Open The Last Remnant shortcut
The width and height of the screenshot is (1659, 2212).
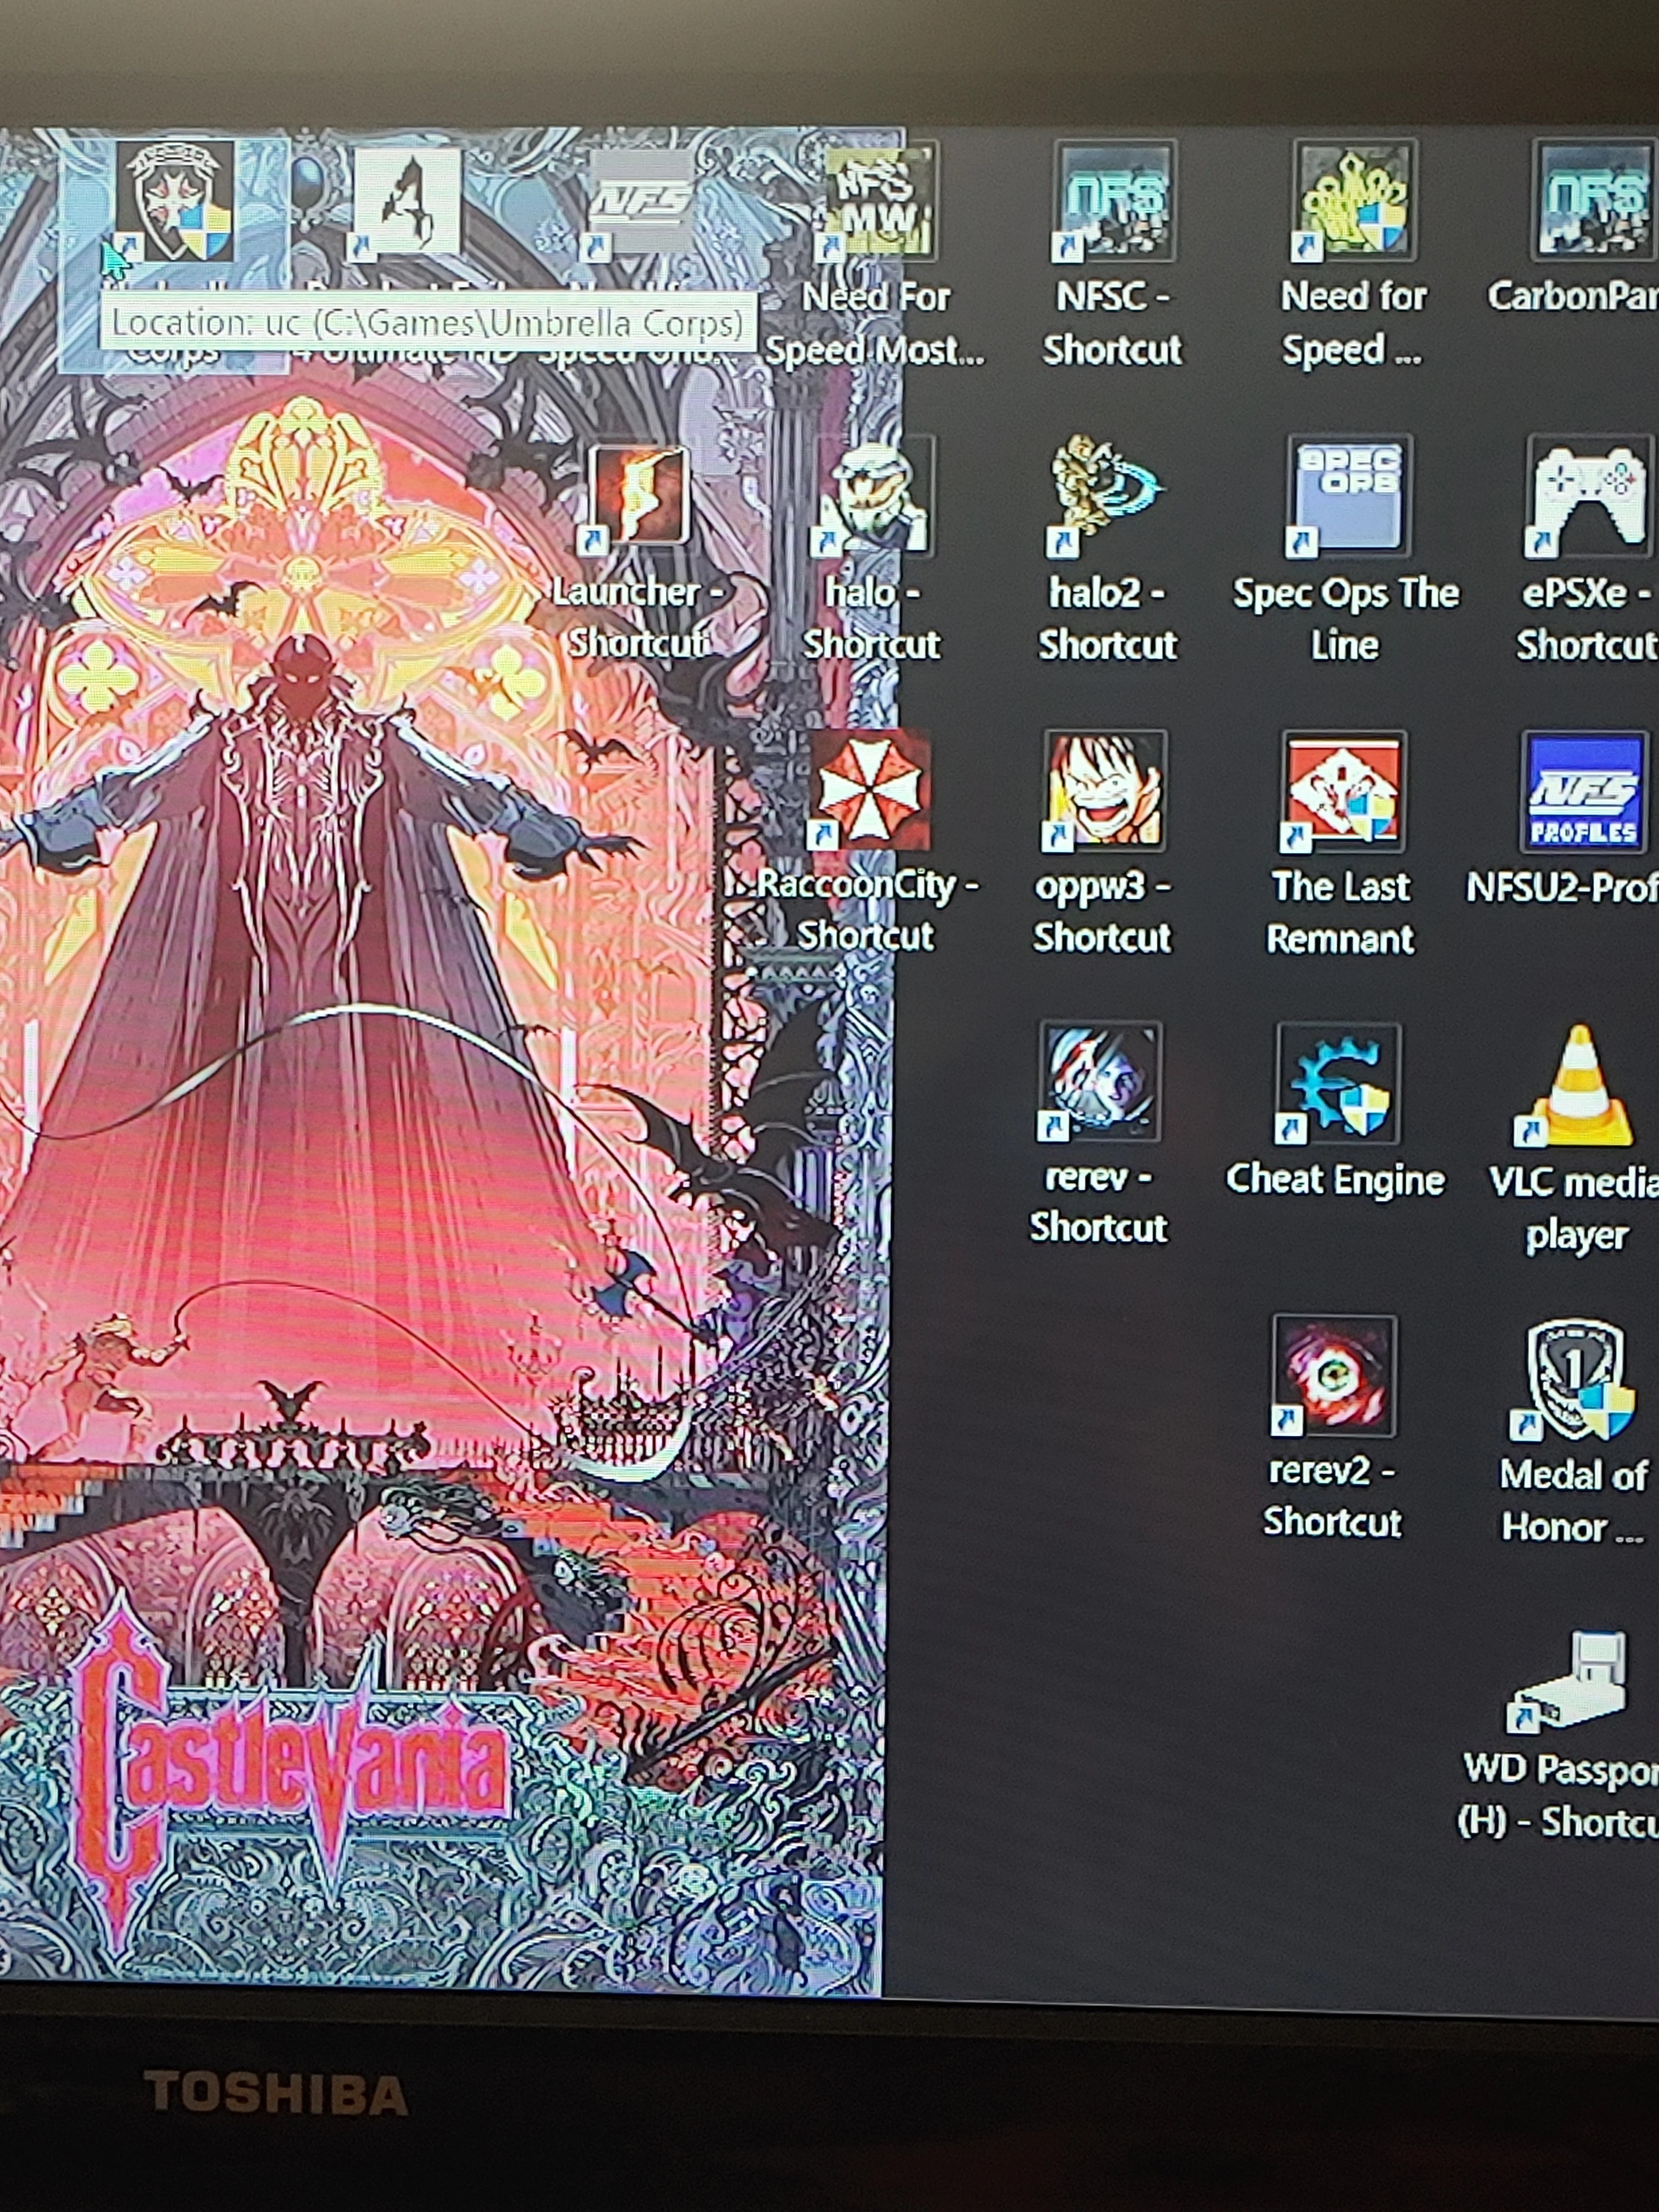tap(1343, 791)
